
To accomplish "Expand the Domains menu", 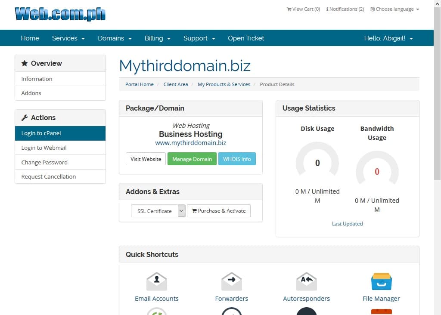I will click(115, 38).
